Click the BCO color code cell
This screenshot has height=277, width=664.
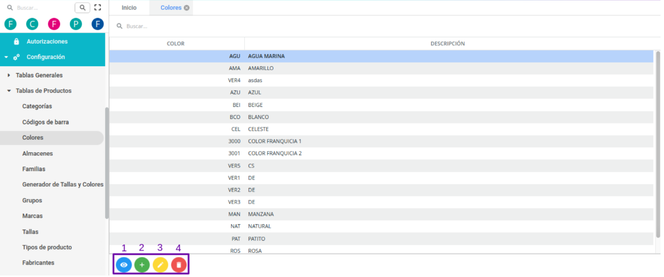point(177,117)
